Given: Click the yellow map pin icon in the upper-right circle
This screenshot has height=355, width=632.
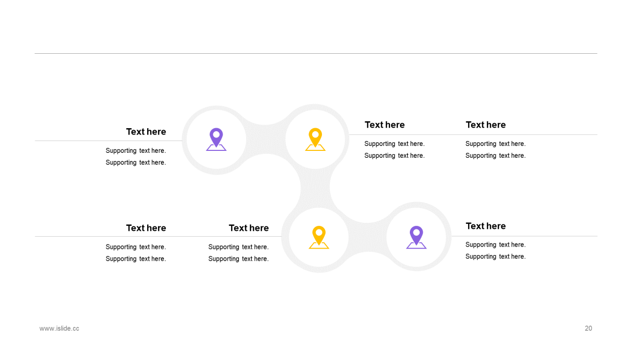Looking at the screenshot, I should point(315,140).
